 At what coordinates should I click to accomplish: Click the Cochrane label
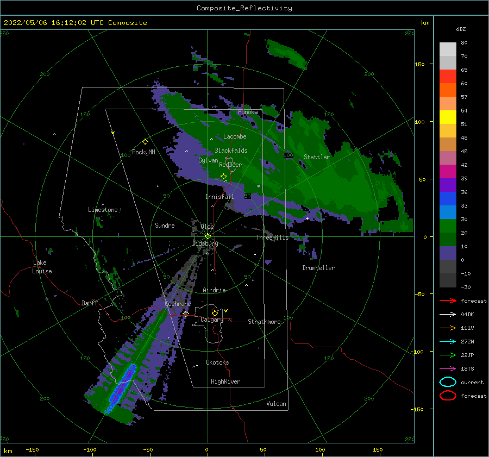tap(178, 304)
